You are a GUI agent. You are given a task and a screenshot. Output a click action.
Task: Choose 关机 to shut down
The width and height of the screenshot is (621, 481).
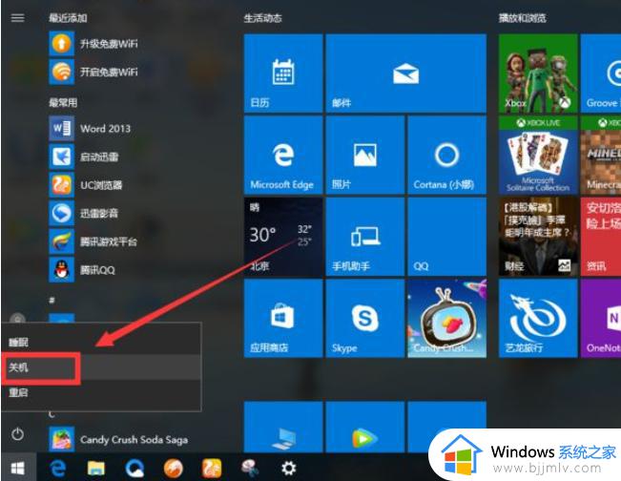pos(101,367)
